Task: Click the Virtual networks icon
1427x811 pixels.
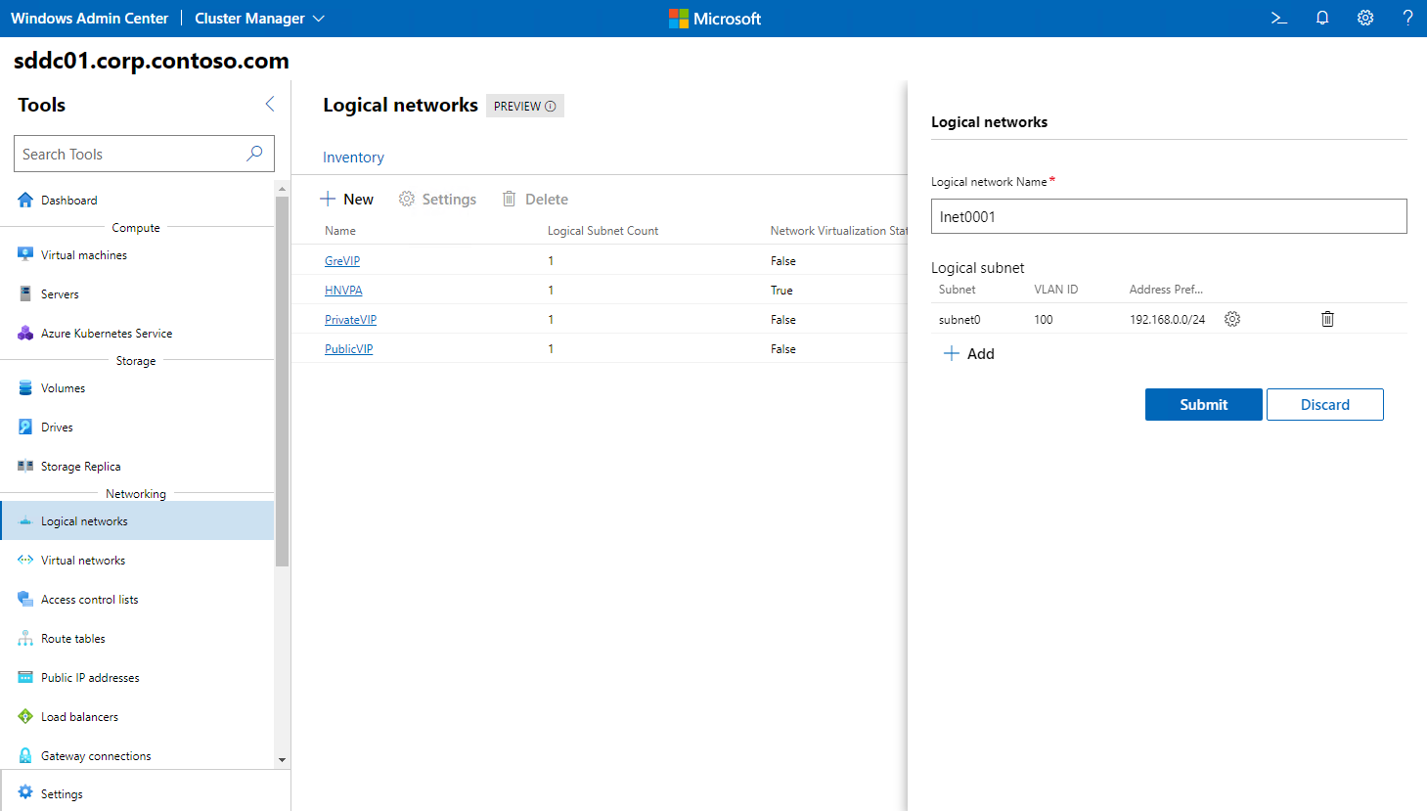Action: coord(25,560)
